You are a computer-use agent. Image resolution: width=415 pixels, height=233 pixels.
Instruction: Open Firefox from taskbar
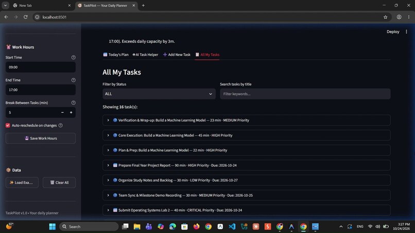click(196, 227)
